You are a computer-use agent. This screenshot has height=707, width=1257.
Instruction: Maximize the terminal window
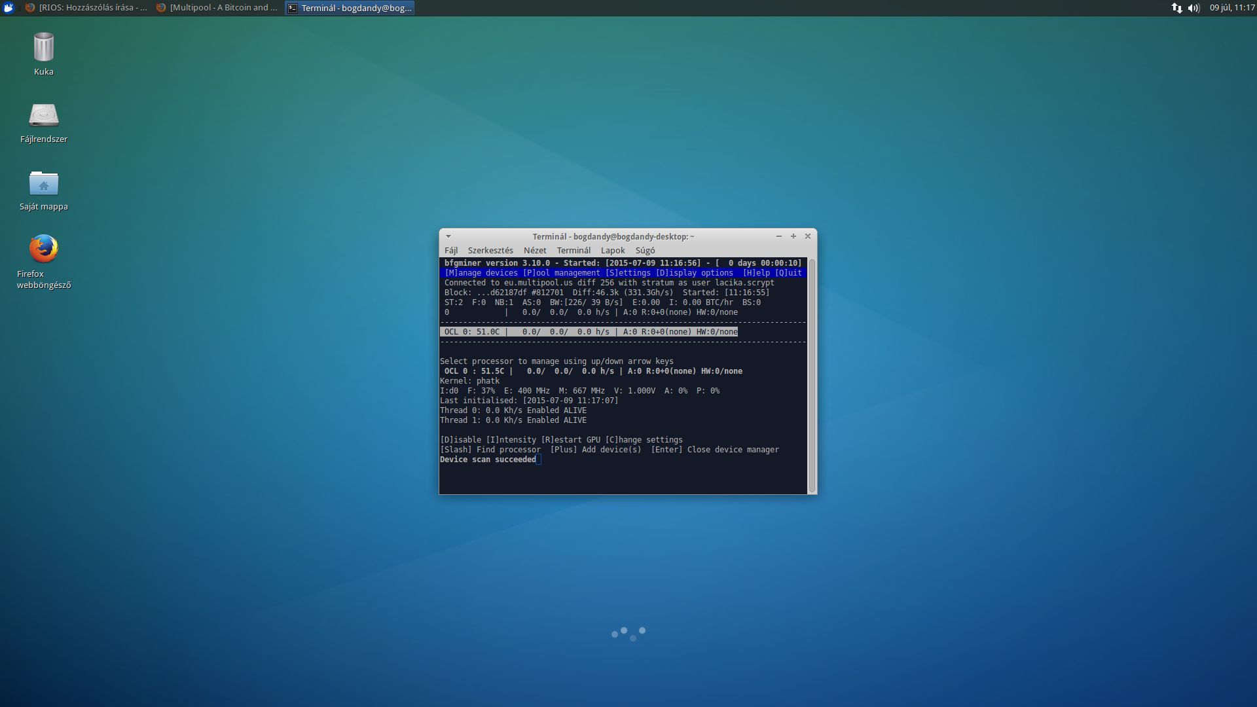coord(793,236)
